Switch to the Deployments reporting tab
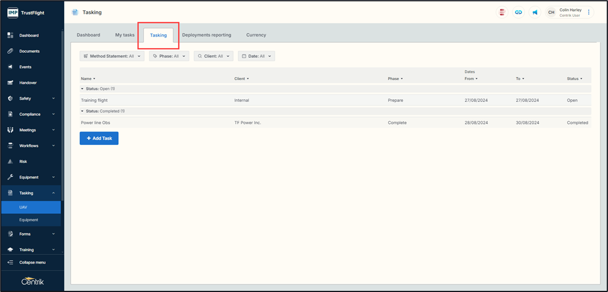Screen dimensions: 608x292 (206, 35)
